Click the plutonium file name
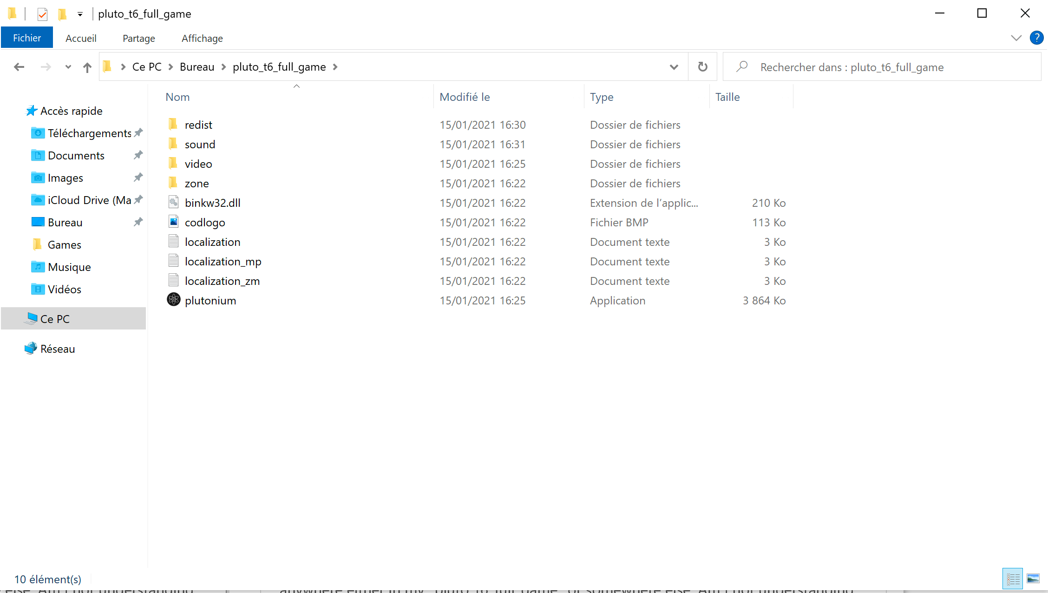1048x593 pixels. click(x=210, y=300)
